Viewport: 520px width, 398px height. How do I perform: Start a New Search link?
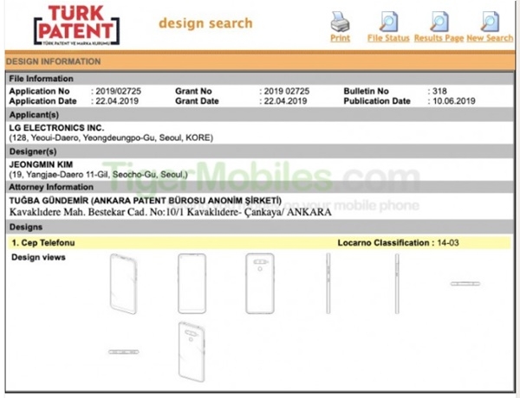click(490, 38)
